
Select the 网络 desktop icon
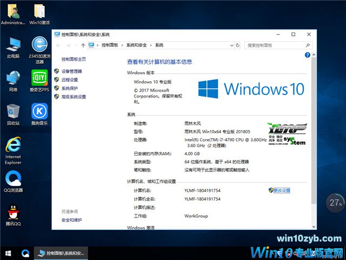point(13,81)
